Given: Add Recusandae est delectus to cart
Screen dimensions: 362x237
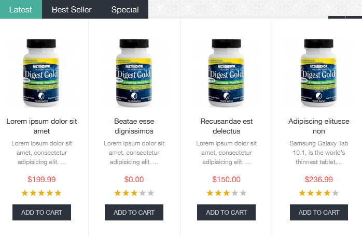Looking at the screenshot, I should [226, 212].
